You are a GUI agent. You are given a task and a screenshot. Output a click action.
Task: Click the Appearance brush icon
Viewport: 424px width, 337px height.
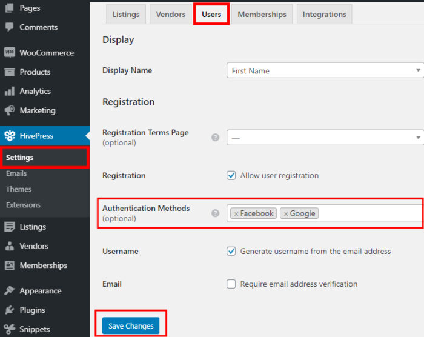tap(10, 290)
